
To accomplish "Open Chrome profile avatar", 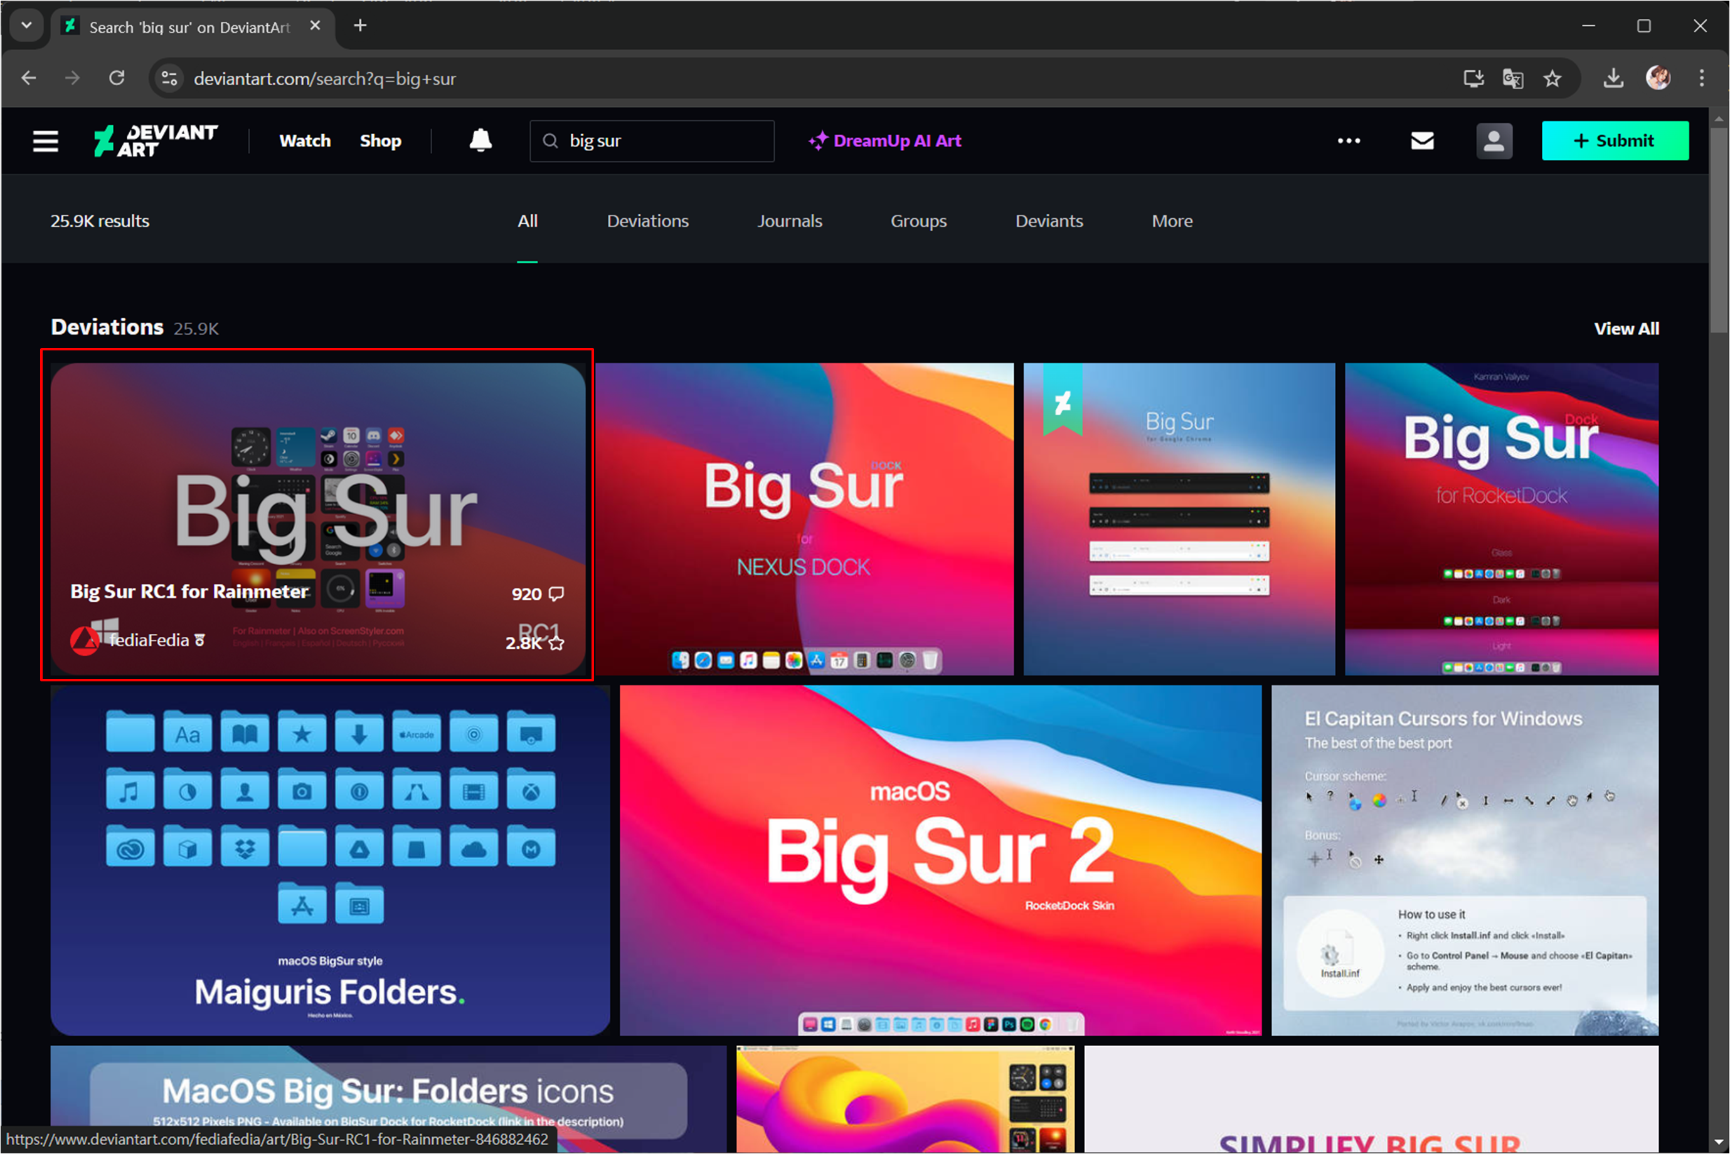I will tap(1658, 78).
